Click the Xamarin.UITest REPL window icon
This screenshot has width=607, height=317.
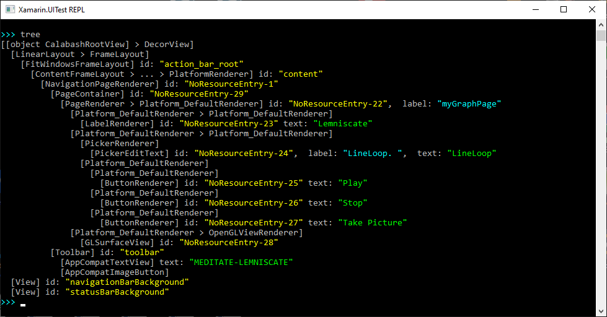[10, 9]
